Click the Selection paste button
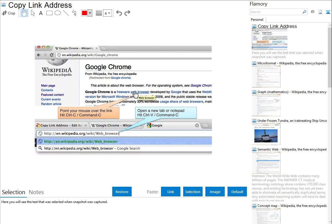The width and height of the screenshot is (332, 224). click(x=193, y=192)
